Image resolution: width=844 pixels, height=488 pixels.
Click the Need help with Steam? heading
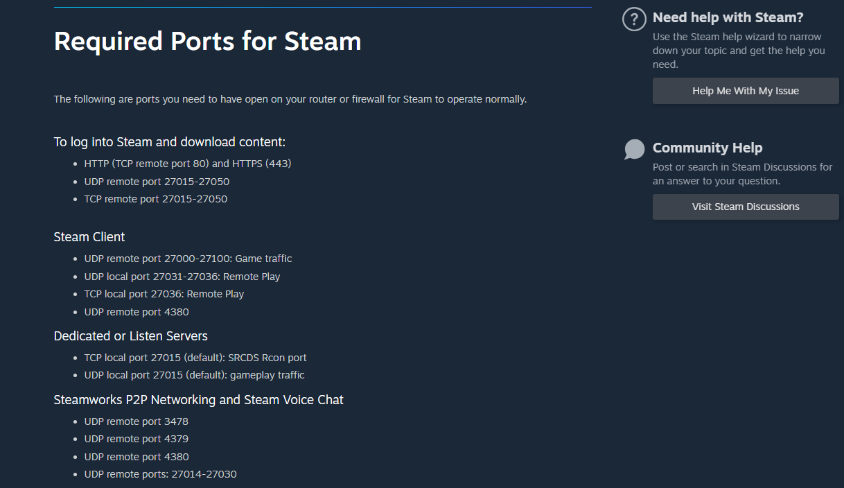point(728,18)
